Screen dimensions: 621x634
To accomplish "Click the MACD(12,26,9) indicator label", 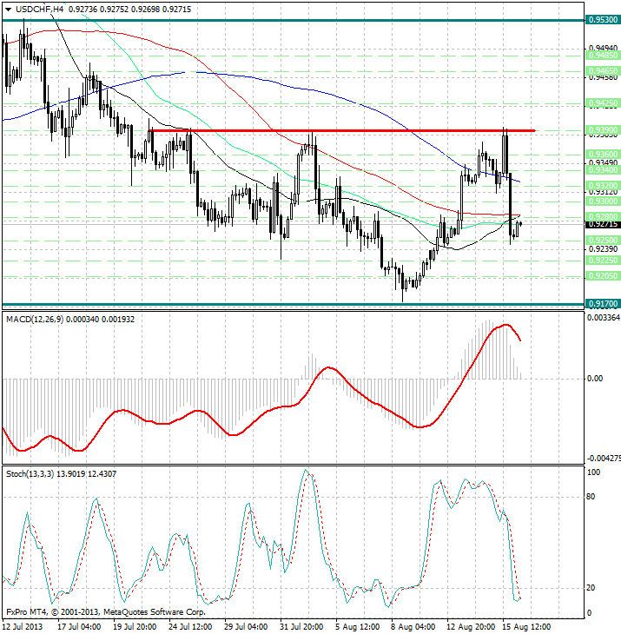I will click(39, 320).
